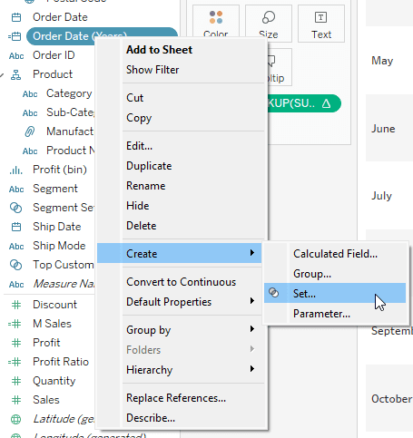Image resolution: width=413 pixels, height=438 pixels.
Task: Collapse the Product hierarchy chevron
Action: click(x=2, y=74)
